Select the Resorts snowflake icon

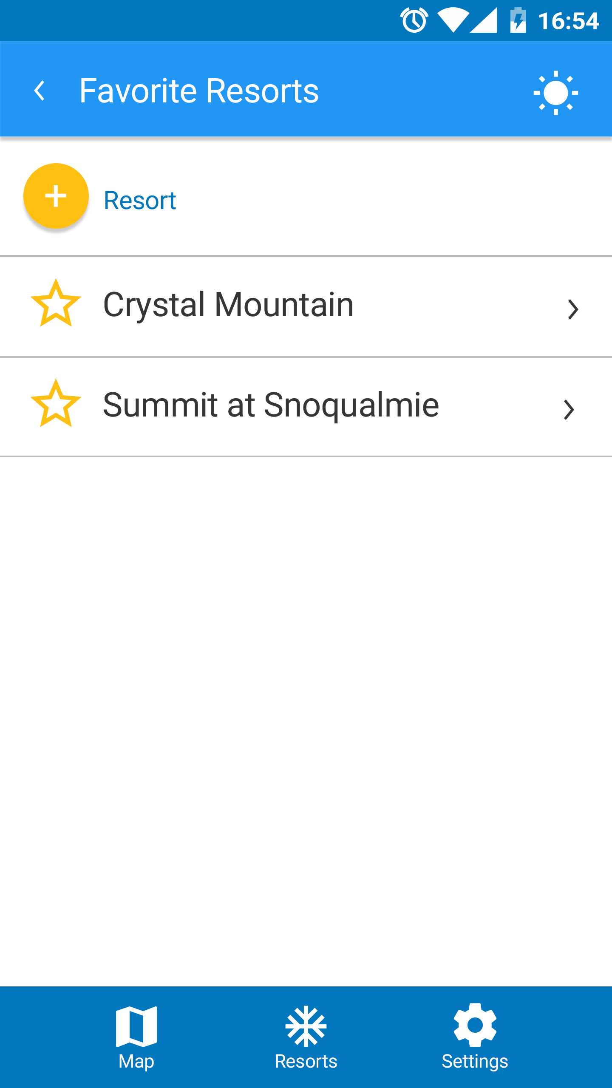306,1026
